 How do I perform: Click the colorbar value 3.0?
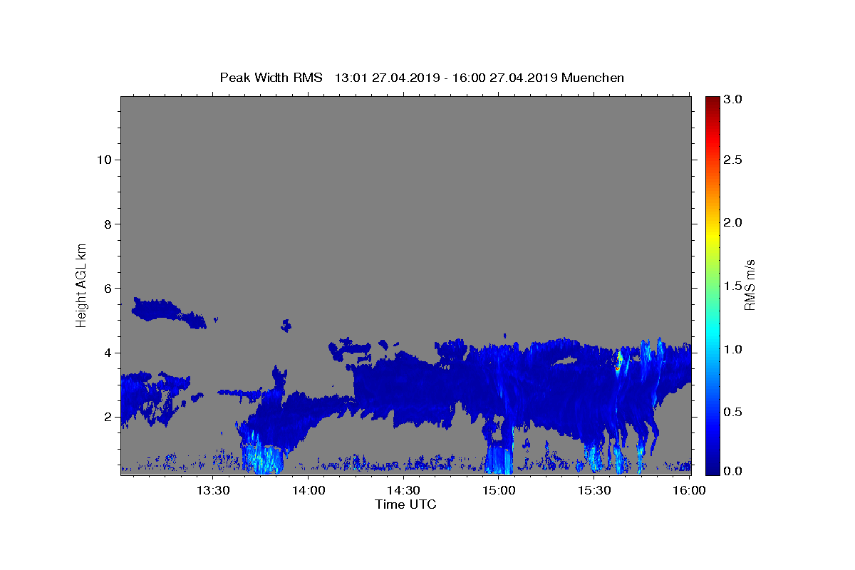point(733,99)
